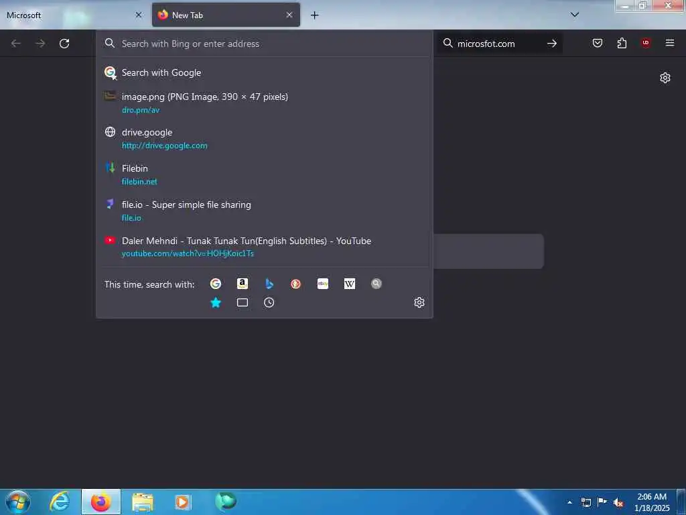Open search settings gear in the dropdown
This screenshot has height=515, width=686.
coord(419,302)
